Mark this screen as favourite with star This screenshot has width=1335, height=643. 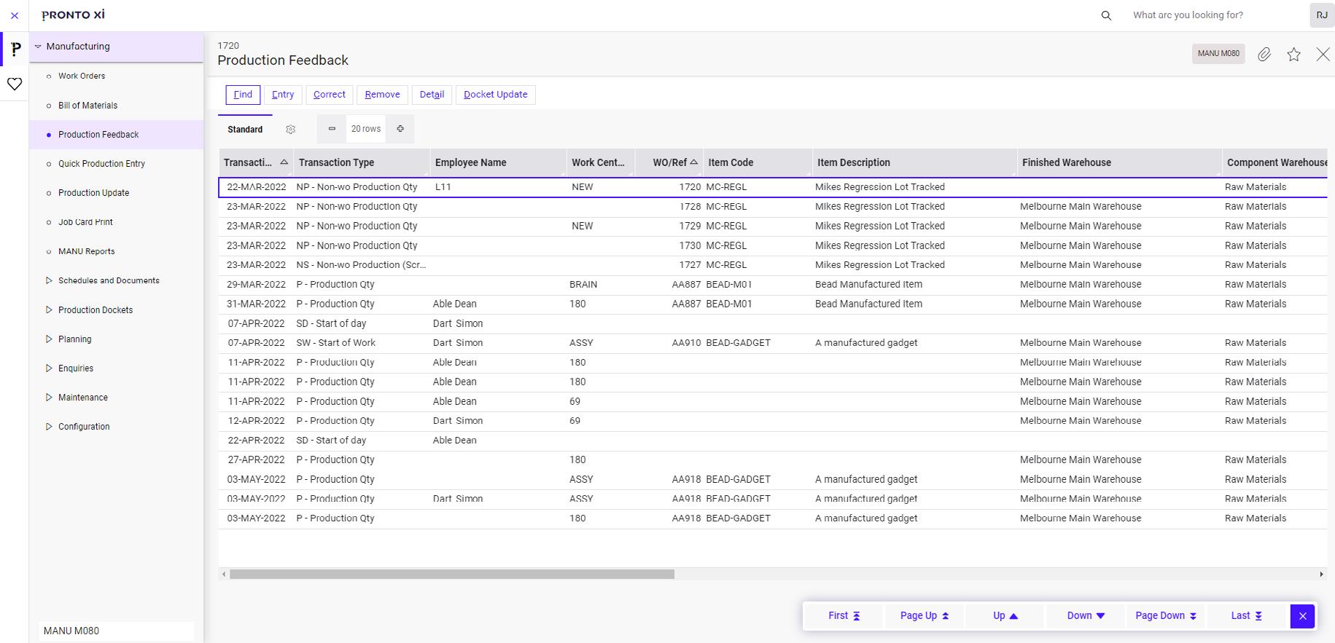[1293, 54]
